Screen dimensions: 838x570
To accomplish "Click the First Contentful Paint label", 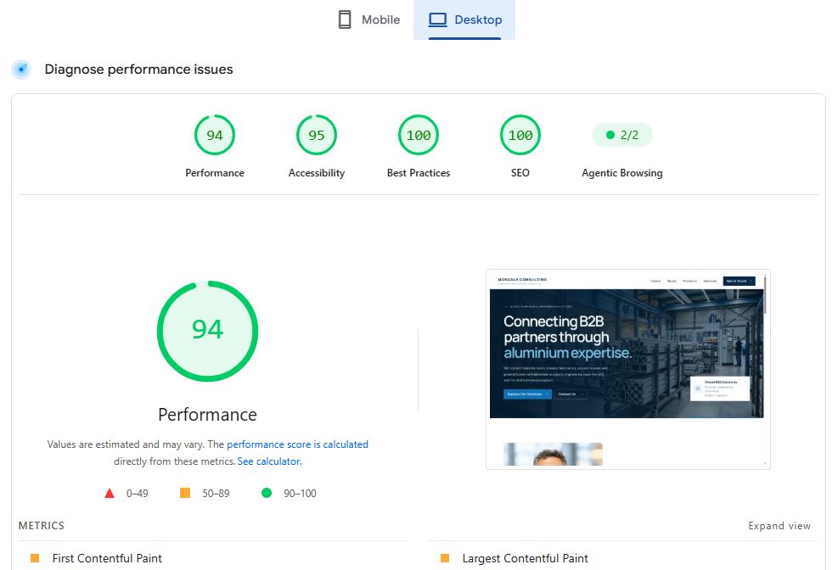I will (x=107, y=558).
